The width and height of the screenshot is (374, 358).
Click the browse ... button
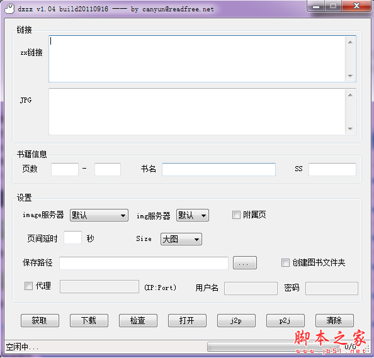coord(245,263)
